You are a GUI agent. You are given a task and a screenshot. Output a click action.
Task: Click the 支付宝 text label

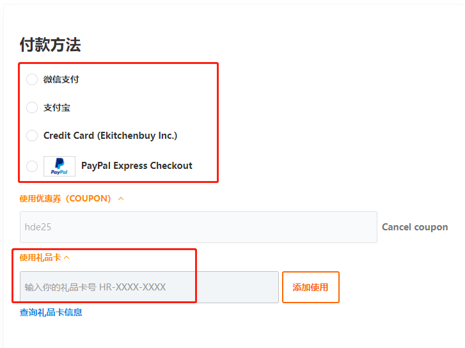57,107
